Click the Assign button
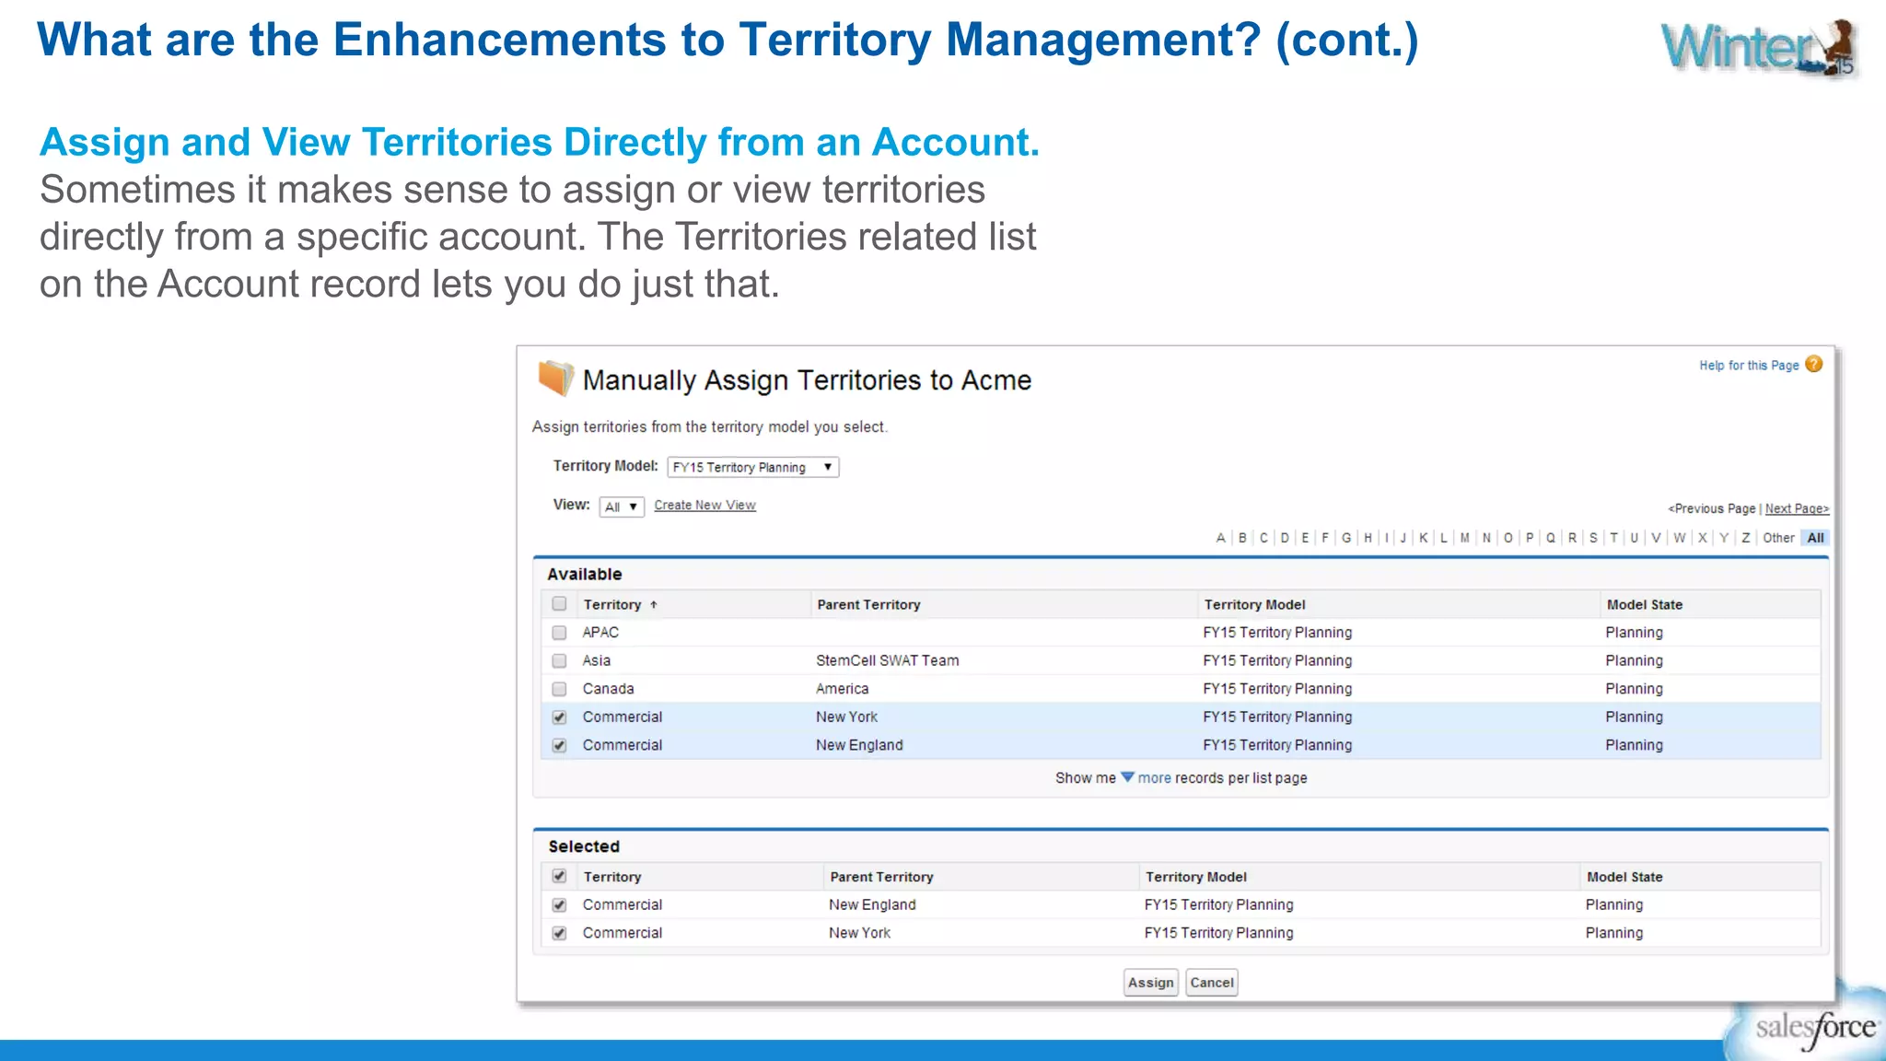The height and width of the screenshot is (1061, 1886). 1151,983
